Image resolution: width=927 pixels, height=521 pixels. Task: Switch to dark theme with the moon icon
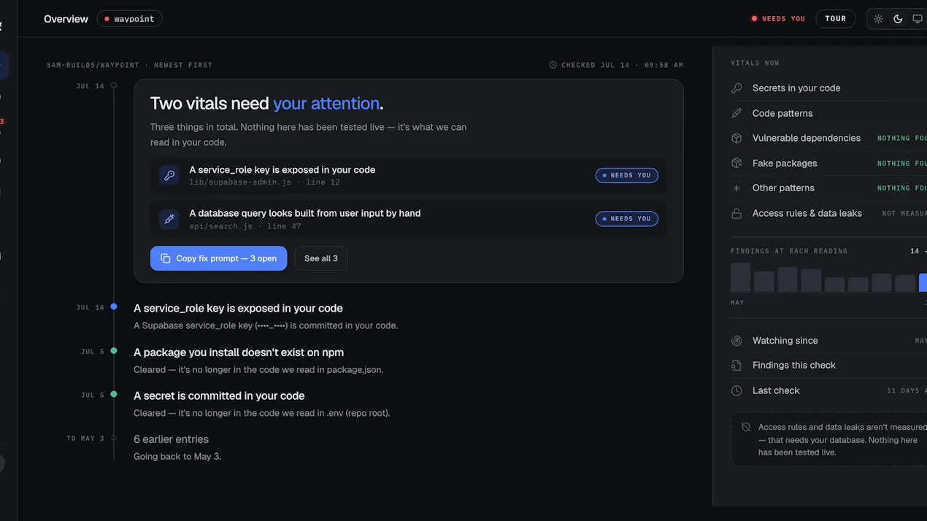coord(898,19)
